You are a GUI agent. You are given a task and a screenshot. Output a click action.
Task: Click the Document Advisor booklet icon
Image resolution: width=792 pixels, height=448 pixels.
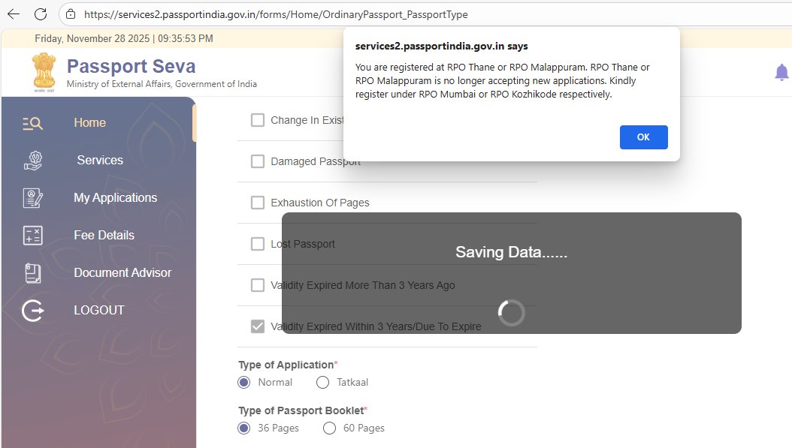click(x=33, y=273)
